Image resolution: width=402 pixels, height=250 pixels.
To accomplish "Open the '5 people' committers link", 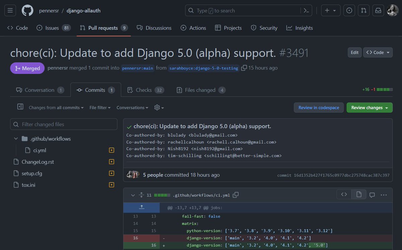I will 153,175.
